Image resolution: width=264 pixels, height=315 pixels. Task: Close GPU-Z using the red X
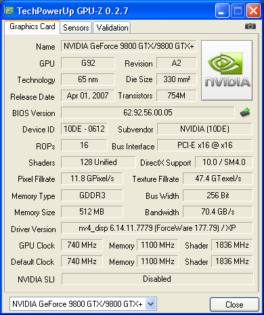(x=253, y=11)
